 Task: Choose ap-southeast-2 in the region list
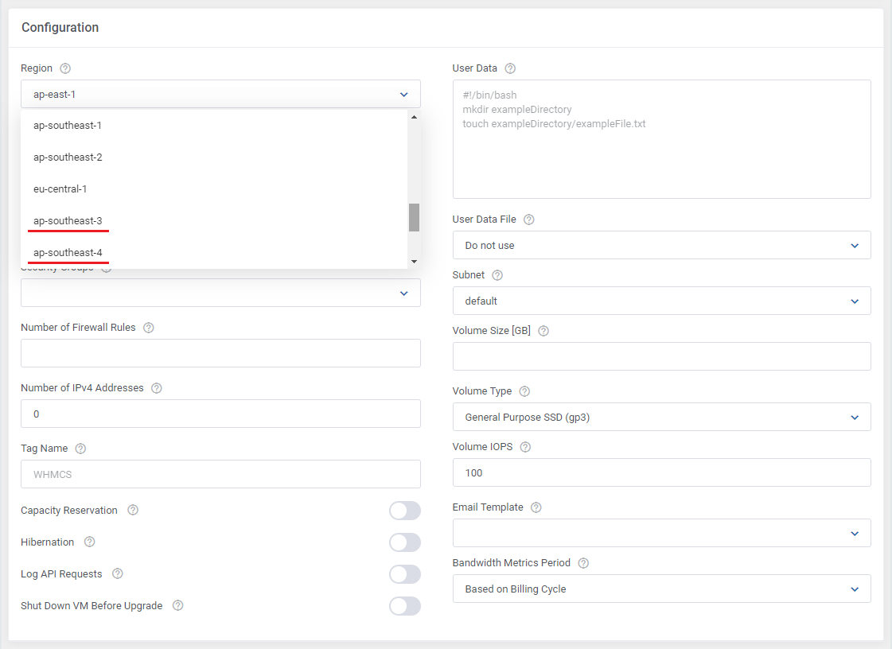[215, 157]
